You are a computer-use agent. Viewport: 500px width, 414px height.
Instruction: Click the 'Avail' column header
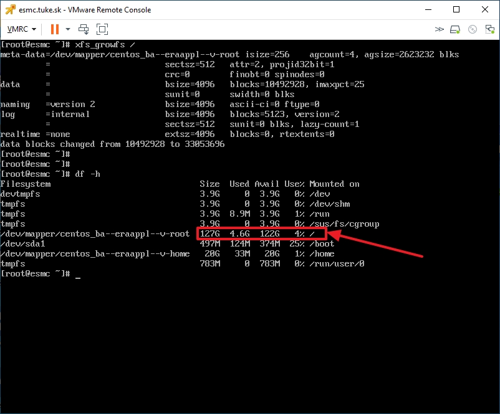pos(267,184)
